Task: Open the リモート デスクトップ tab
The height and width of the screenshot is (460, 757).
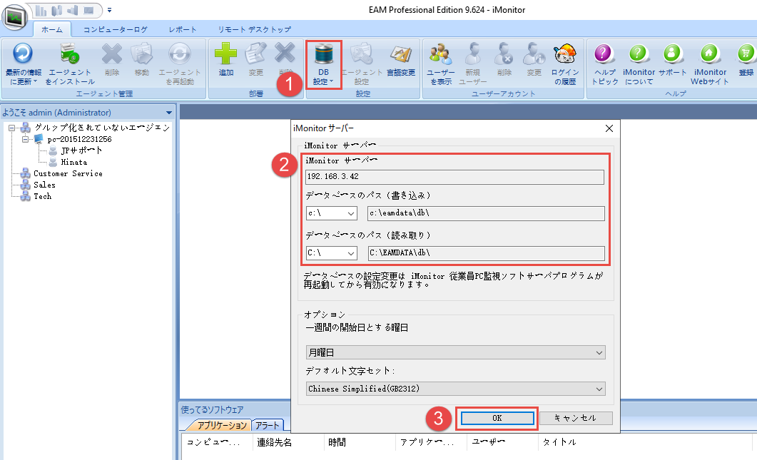Action: point(255,29)
